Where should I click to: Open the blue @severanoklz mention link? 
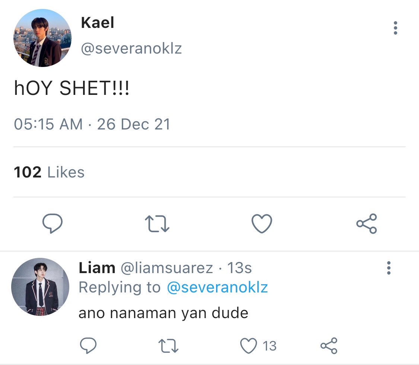tap(217, 288)
